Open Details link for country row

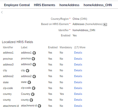(78, 94)
